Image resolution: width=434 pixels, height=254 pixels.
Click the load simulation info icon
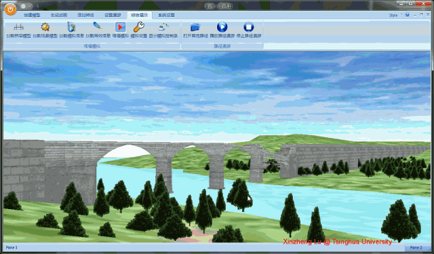[x=71, y=26]
